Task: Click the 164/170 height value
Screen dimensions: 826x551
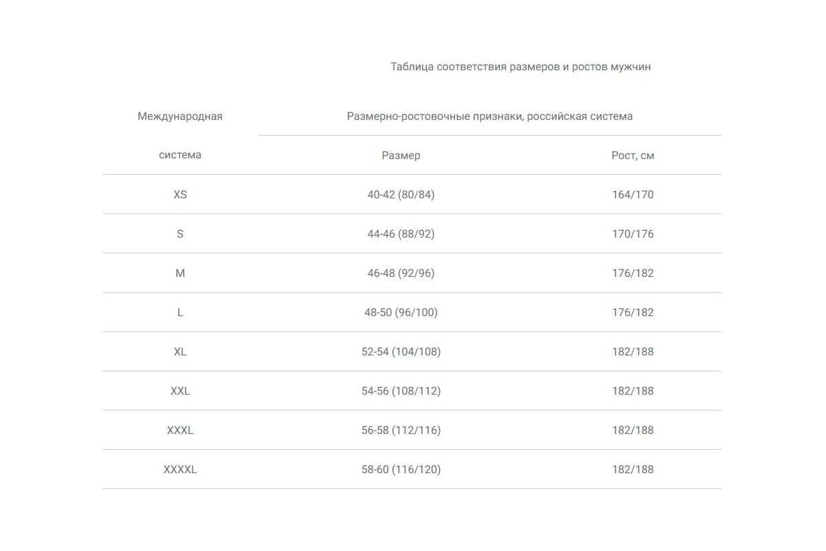Action: 633,195
